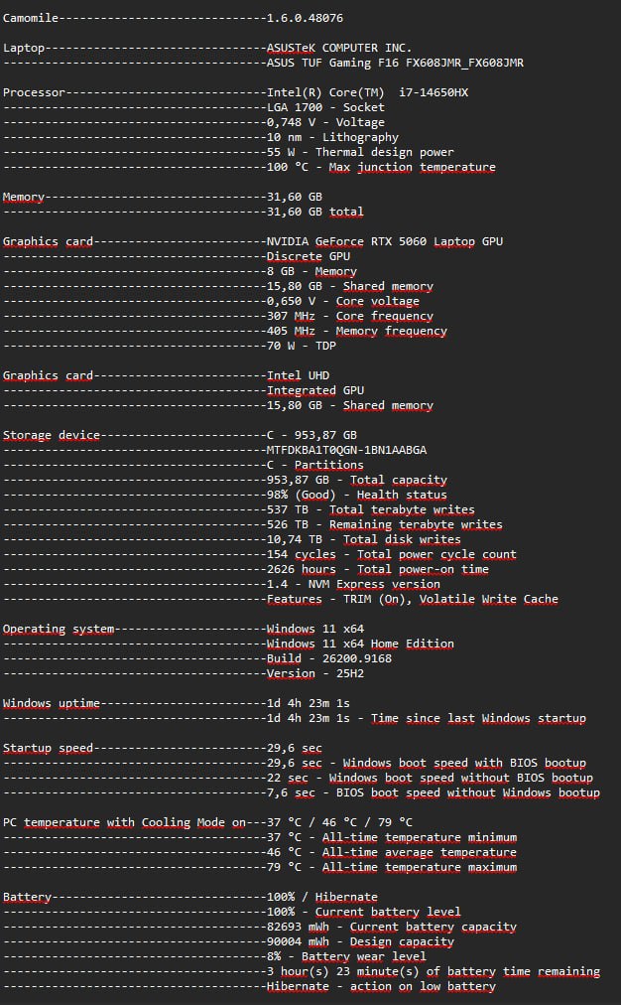
Task: Click the Battery 100% / Hibernate heading line
Action: click(190, 898)
